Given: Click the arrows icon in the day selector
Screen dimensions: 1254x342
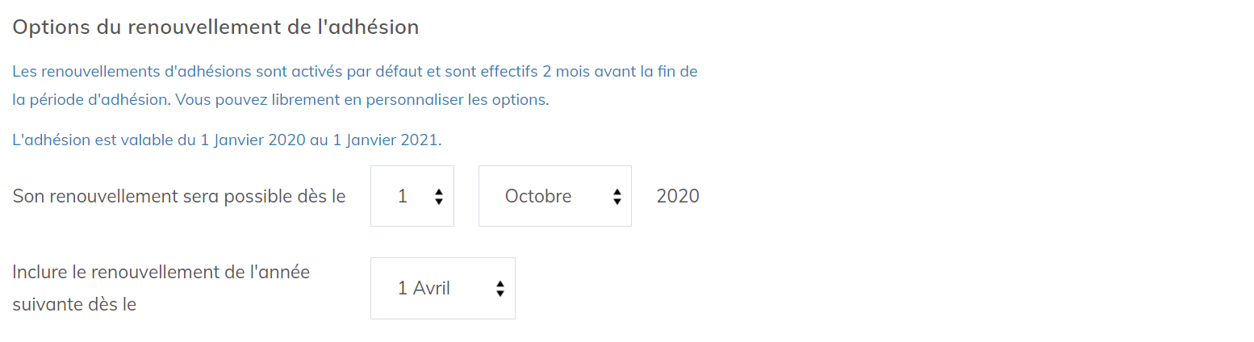Looking at the screenshot, I should [438, 196].
